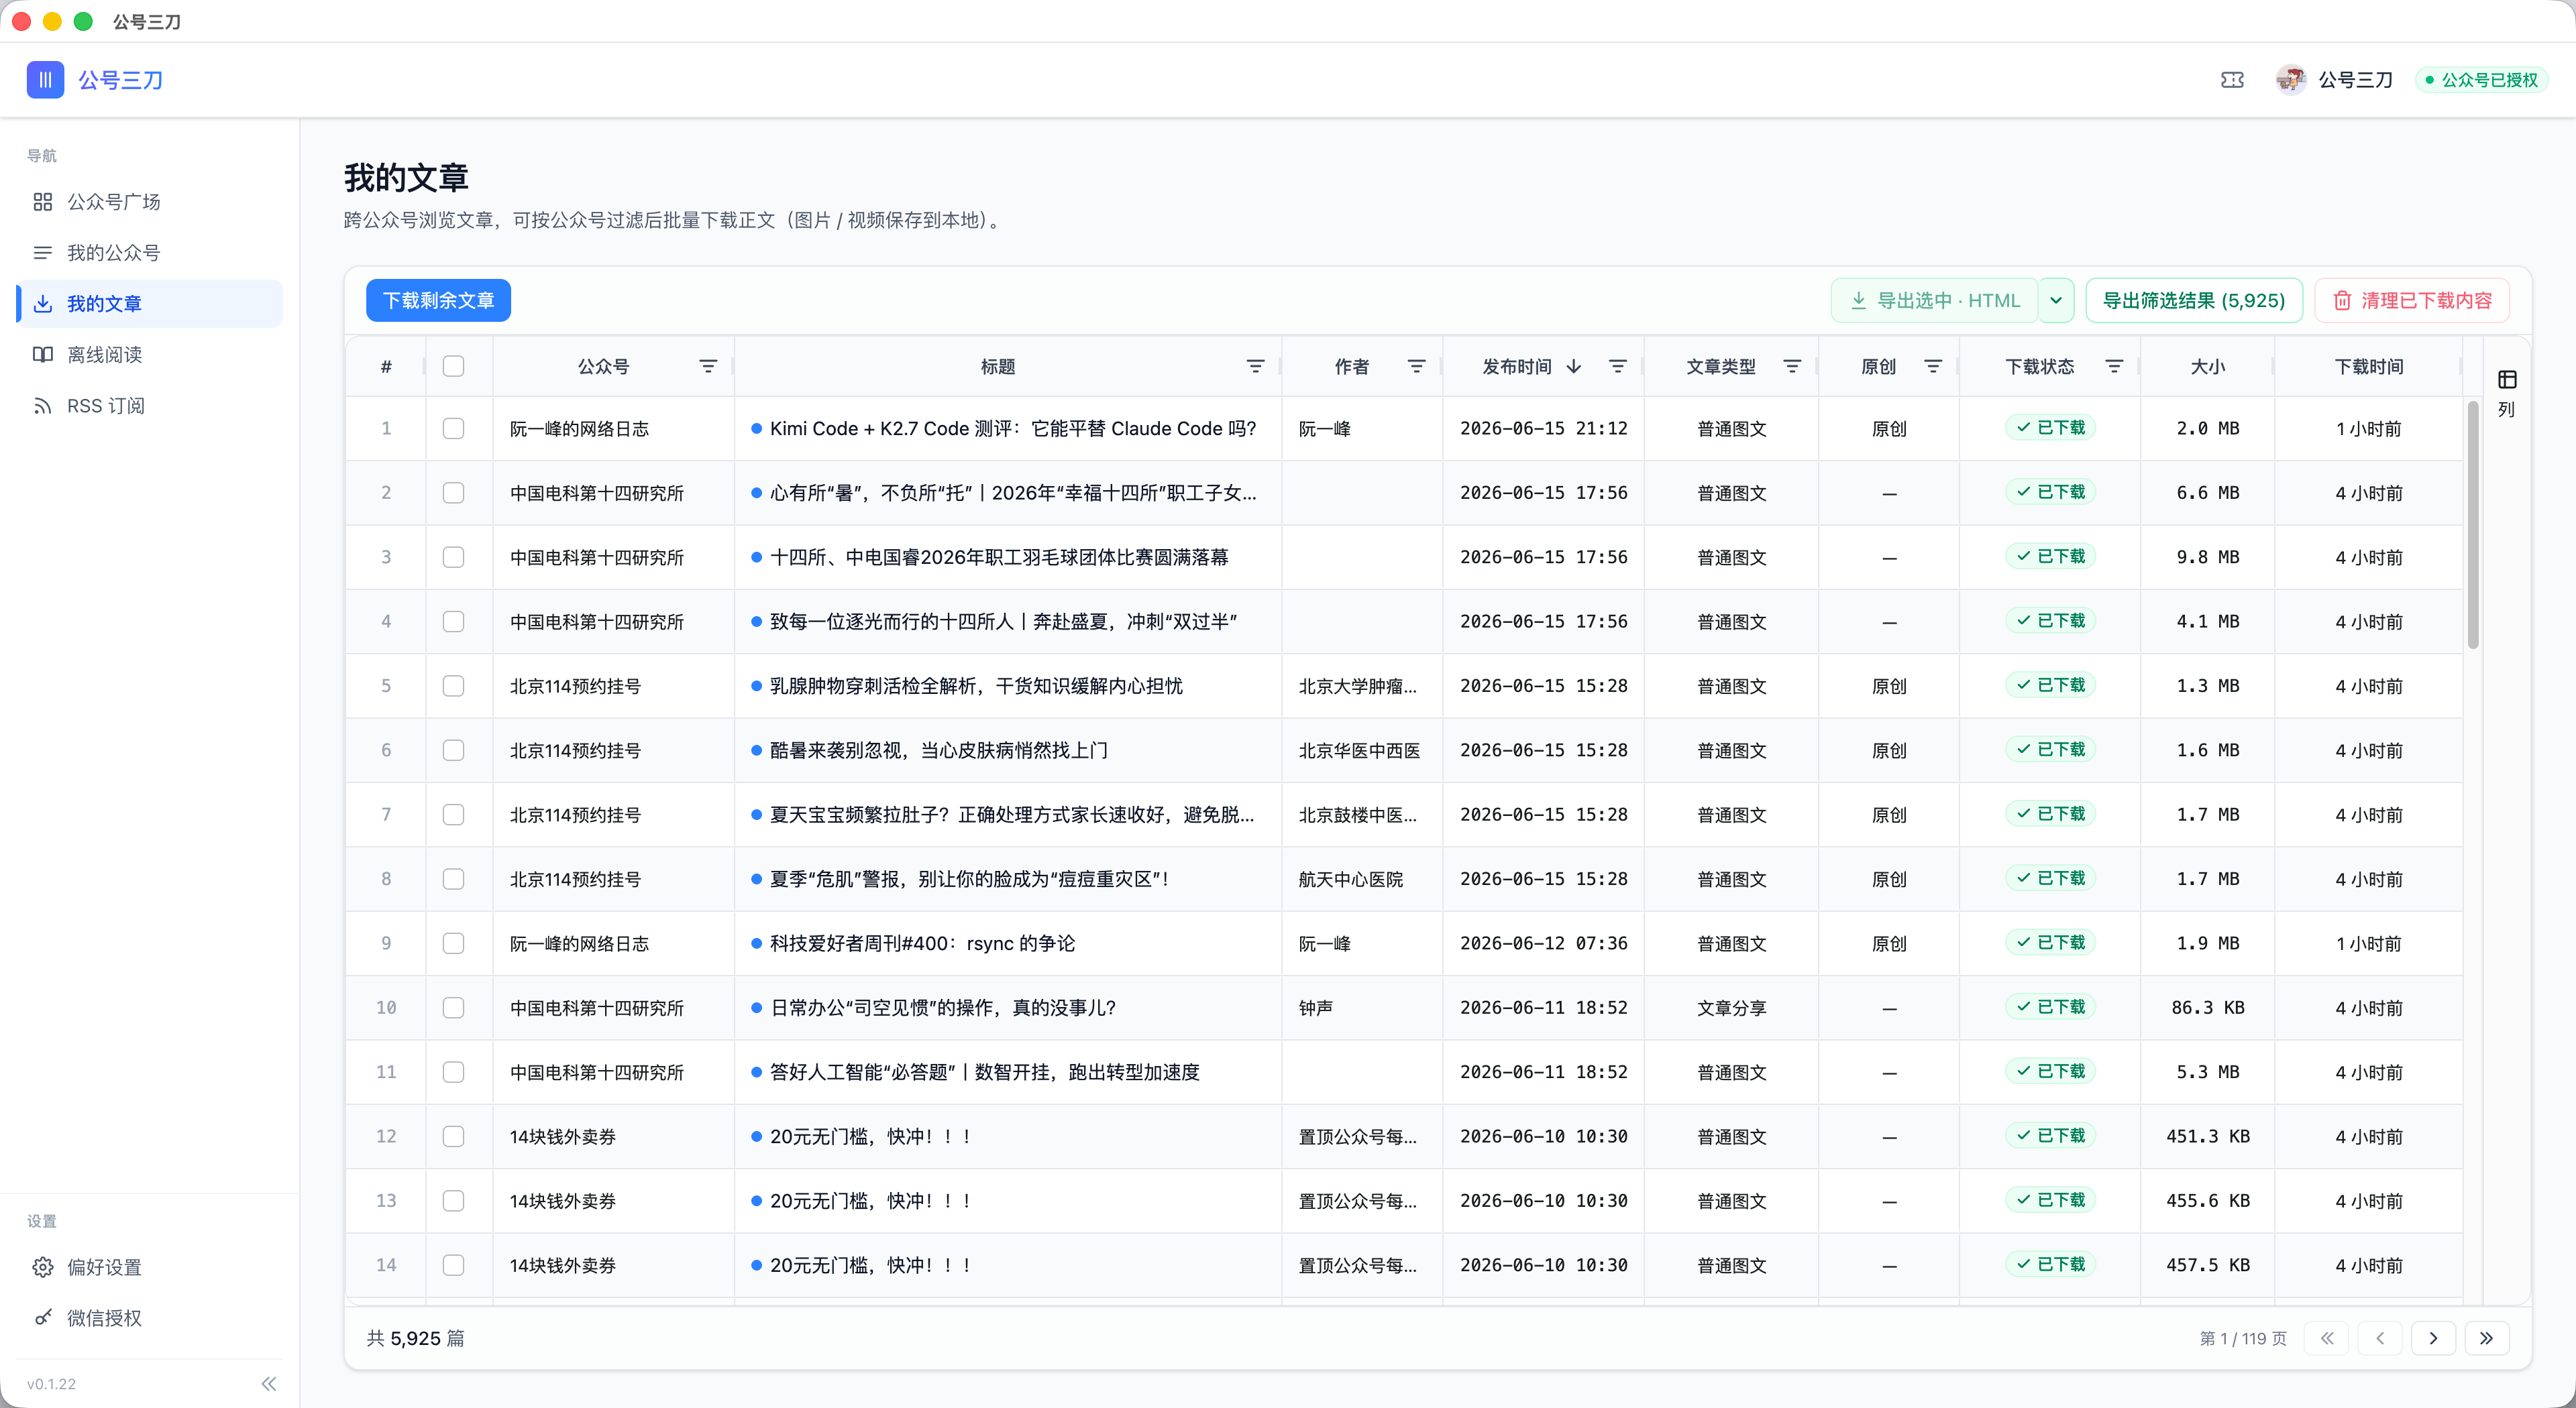Screen dimensions: 2576x1408
Task: Go to the next page
Action: coord(2434,1338)
